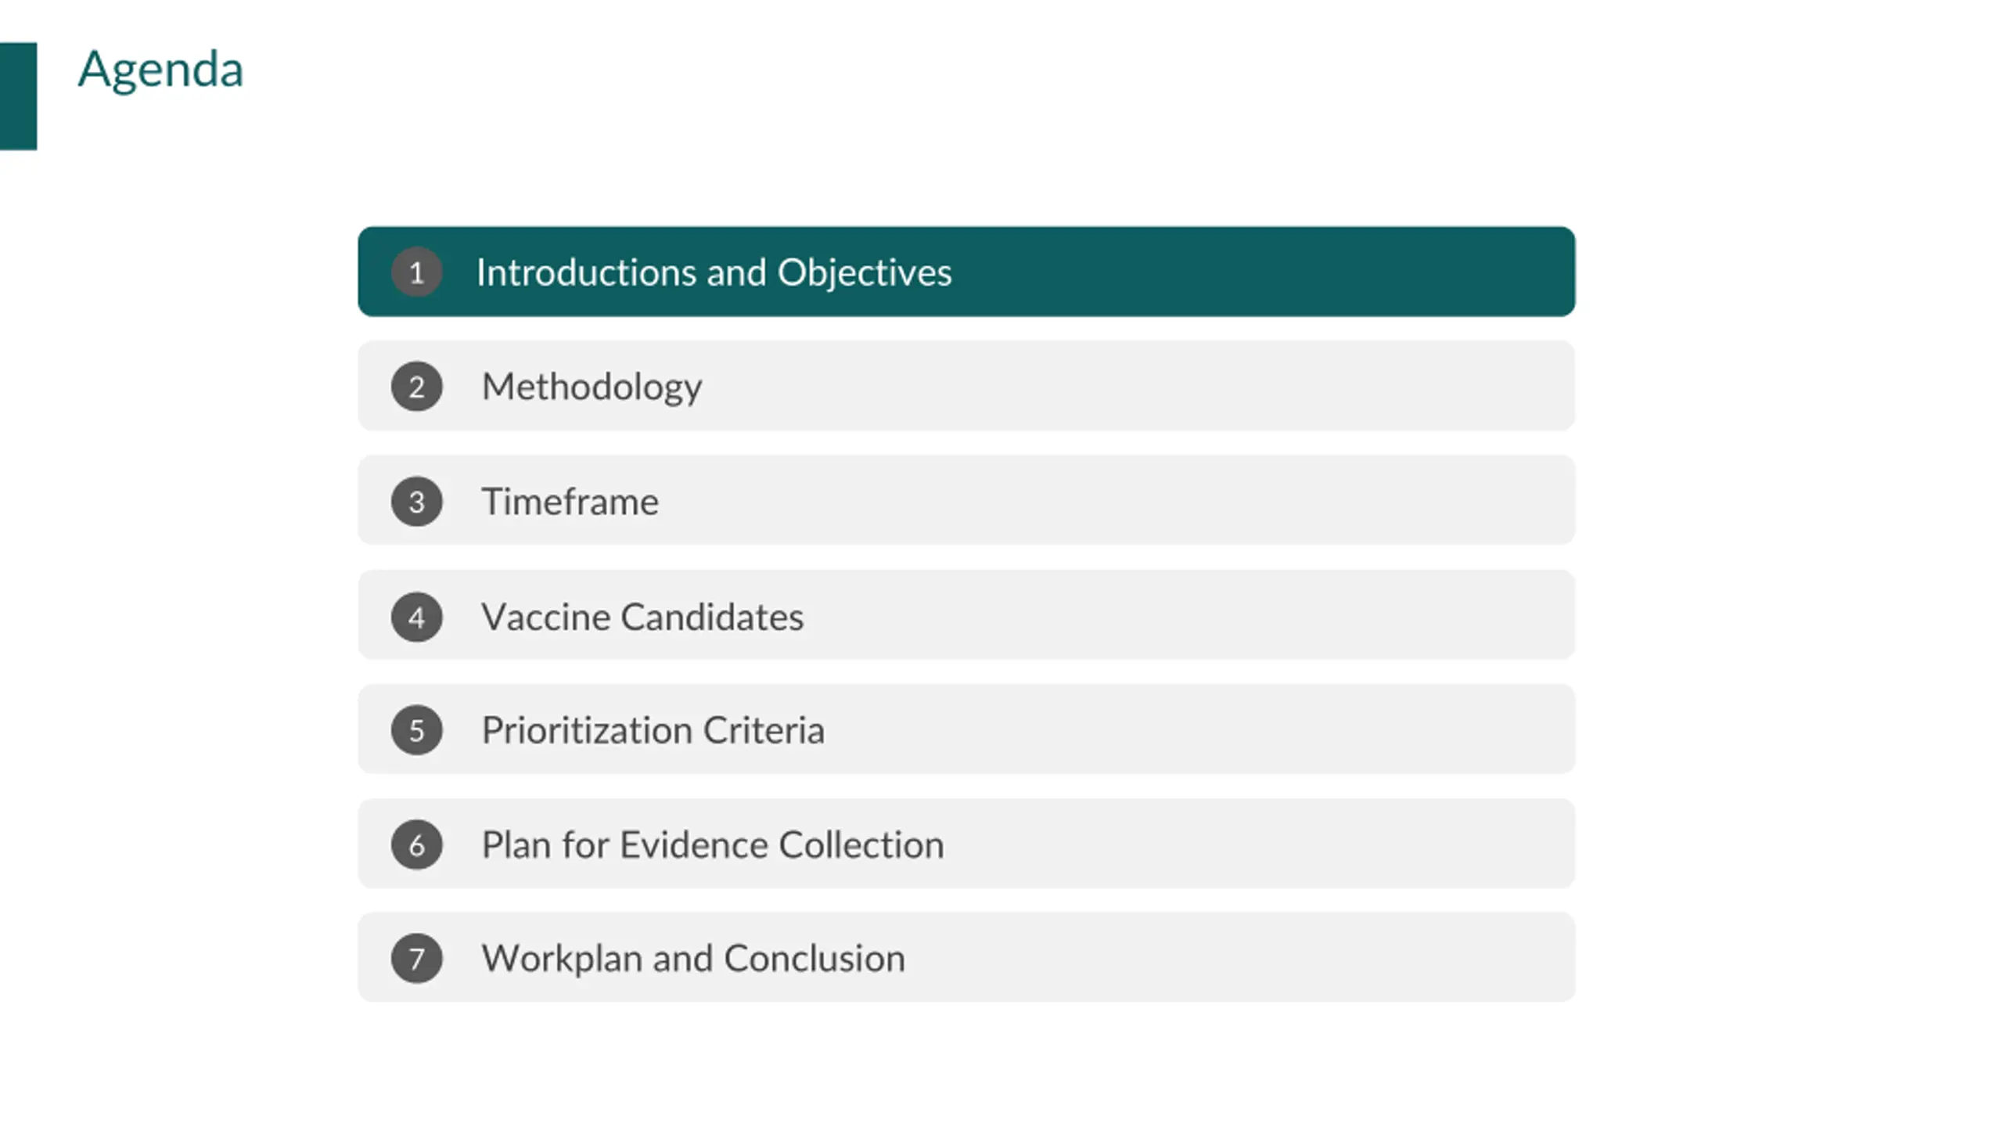Viewport: 2003px width, 1127px height.
Task: Select the Vaccine Candidates text label
Action: click(642, 617)
